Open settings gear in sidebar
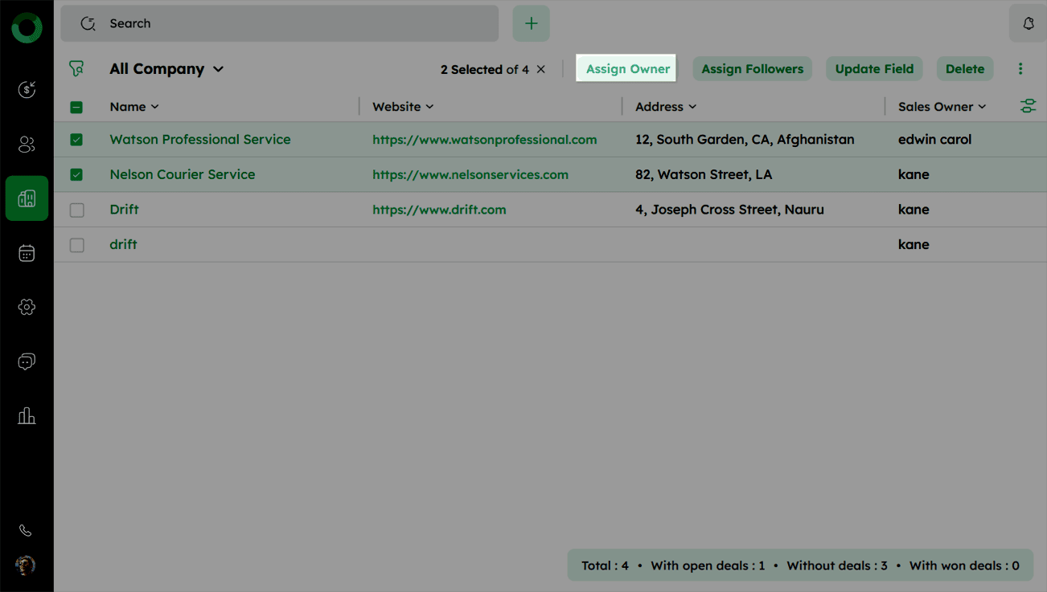Screen dimensions: 1047x592 click(27, 307)
